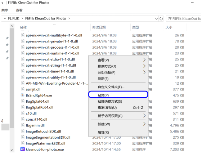Click navigation pane scroll up arrow
The height and width of the screenshot is (156, 202).
pos(12,26)
